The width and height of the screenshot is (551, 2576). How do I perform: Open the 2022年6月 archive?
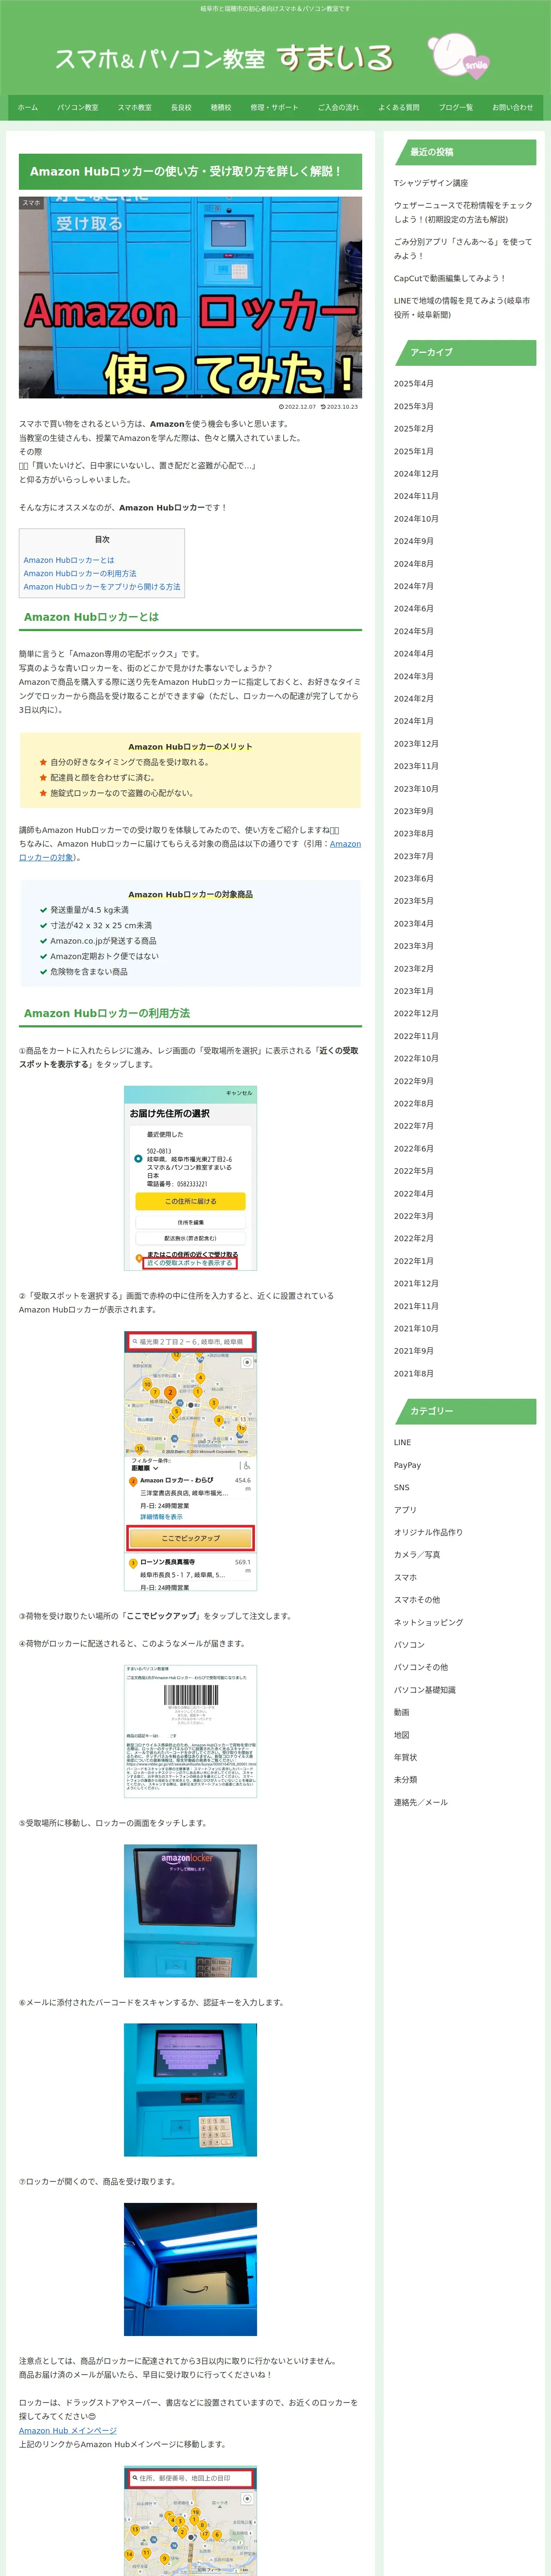tap(414, 1149)
